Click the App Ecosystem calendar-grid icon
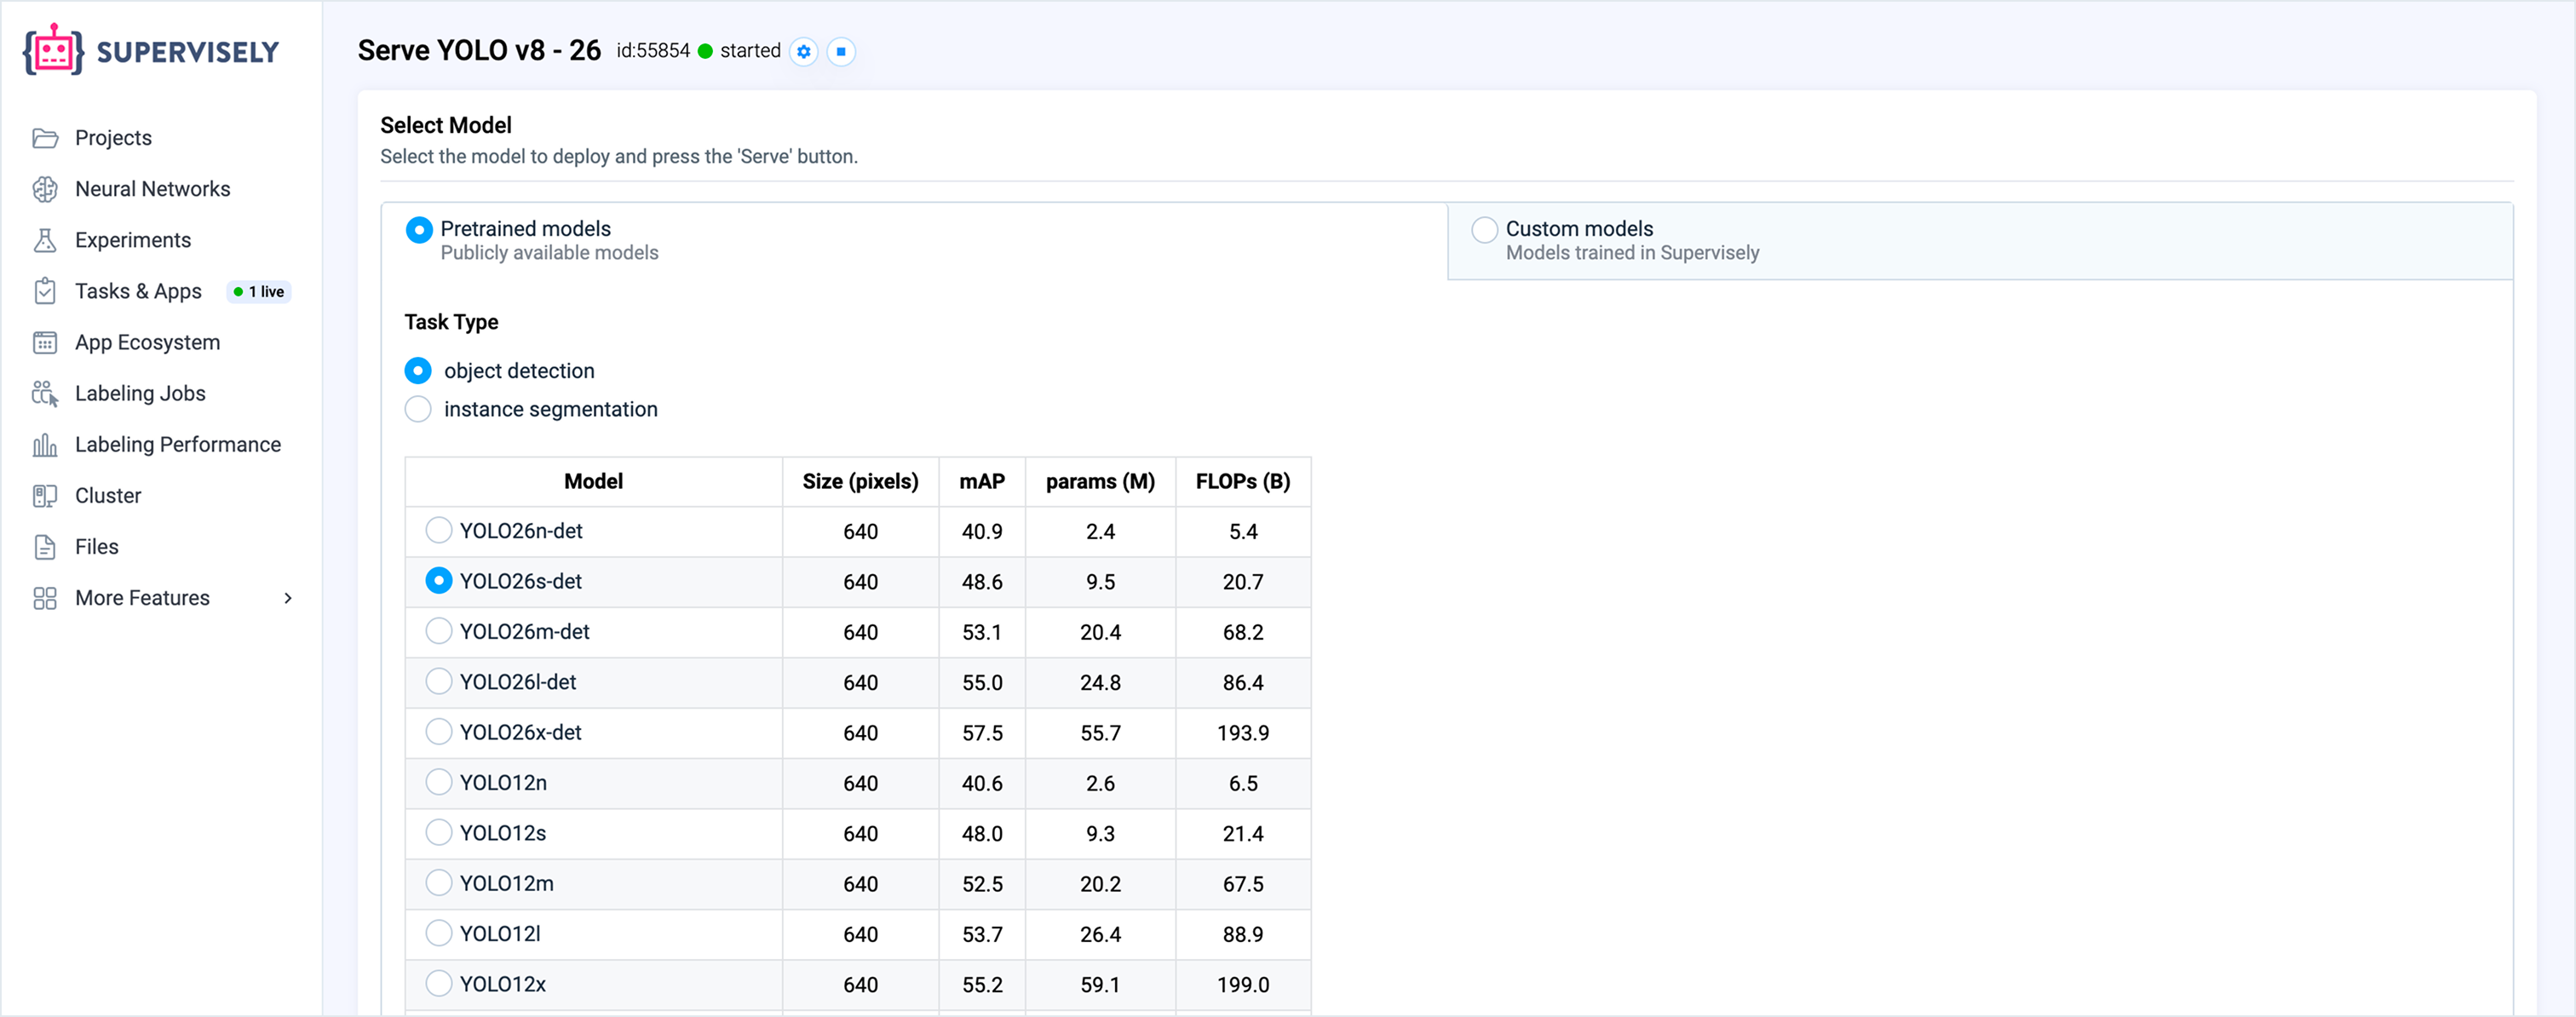This screenshot has height=1017, width=2576. [45, 343]
